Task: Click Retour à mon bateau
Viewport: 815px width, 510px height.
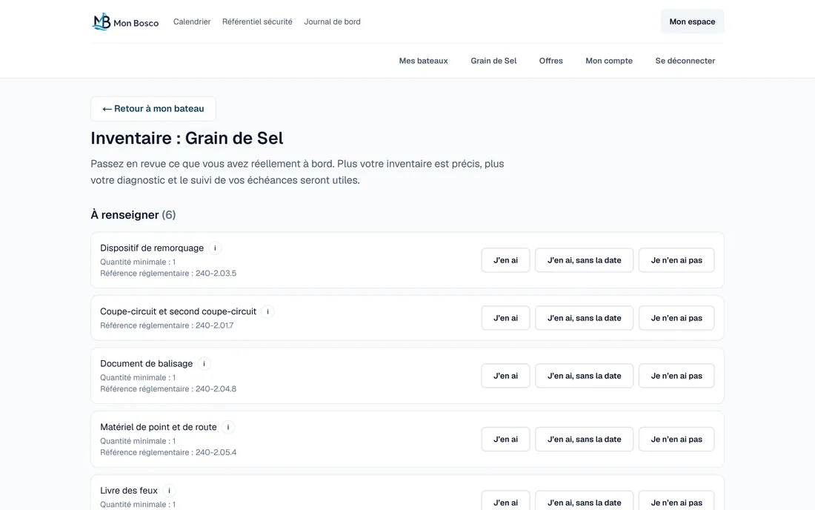Action: tap(153, 109)
